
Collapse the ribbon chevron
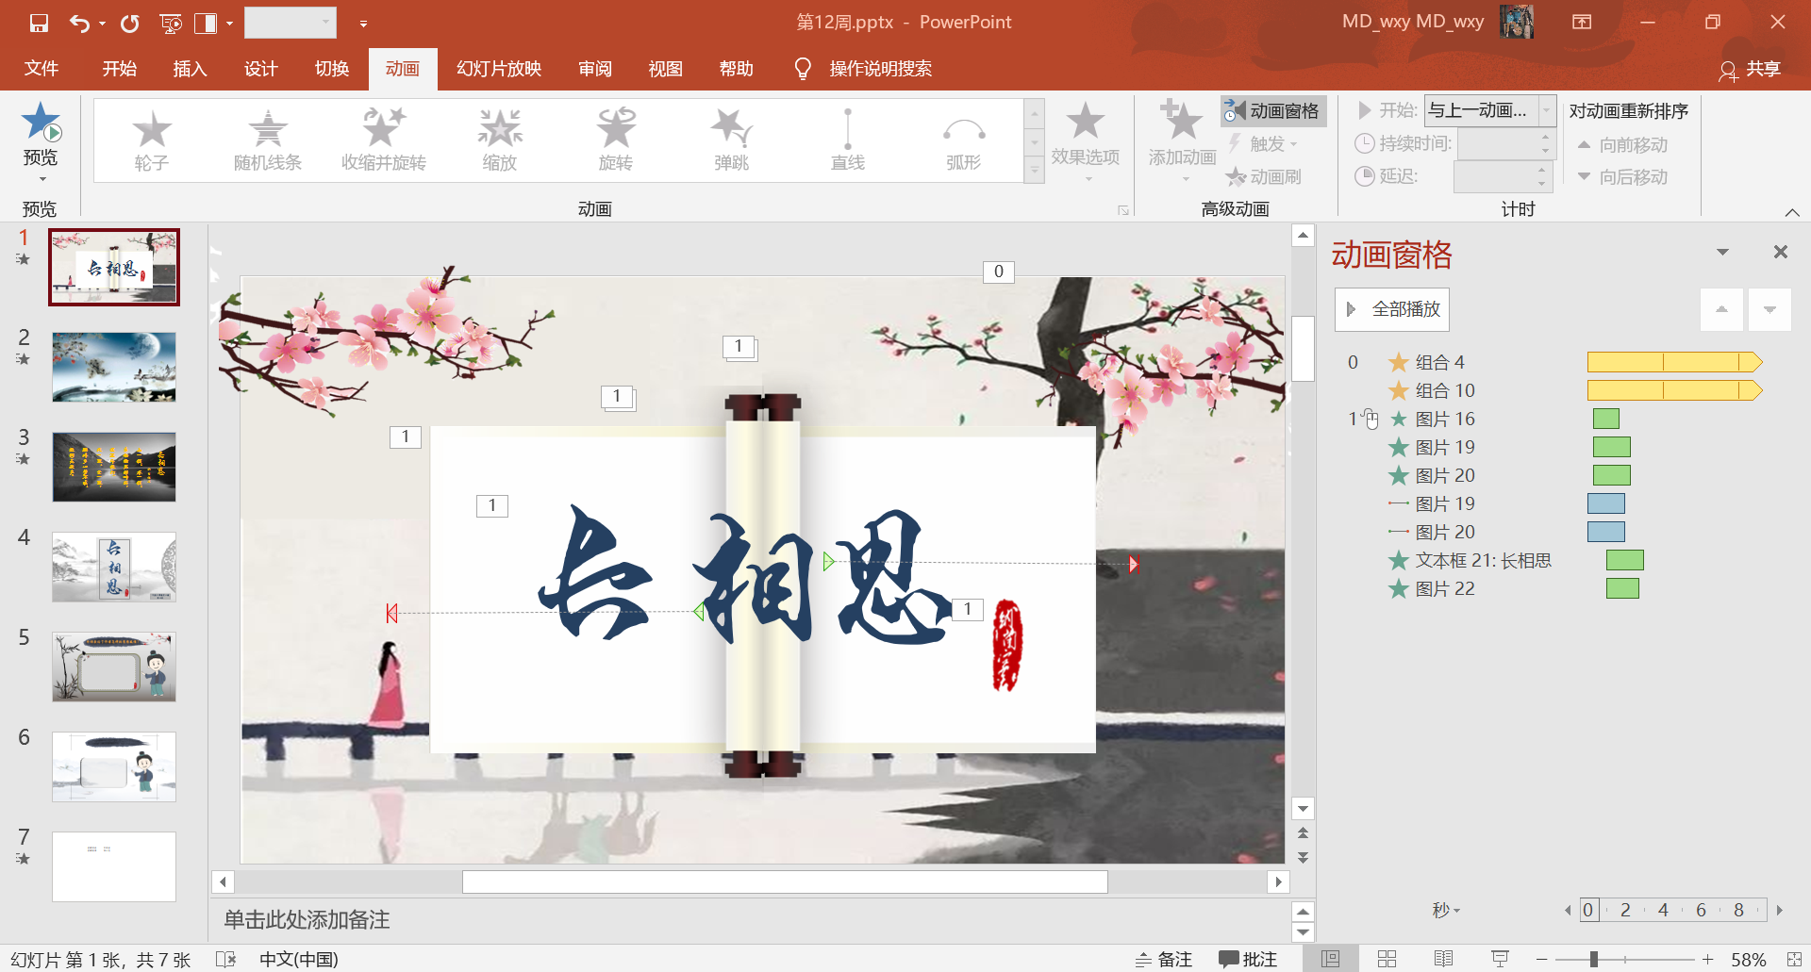(x=1792, y=211)
